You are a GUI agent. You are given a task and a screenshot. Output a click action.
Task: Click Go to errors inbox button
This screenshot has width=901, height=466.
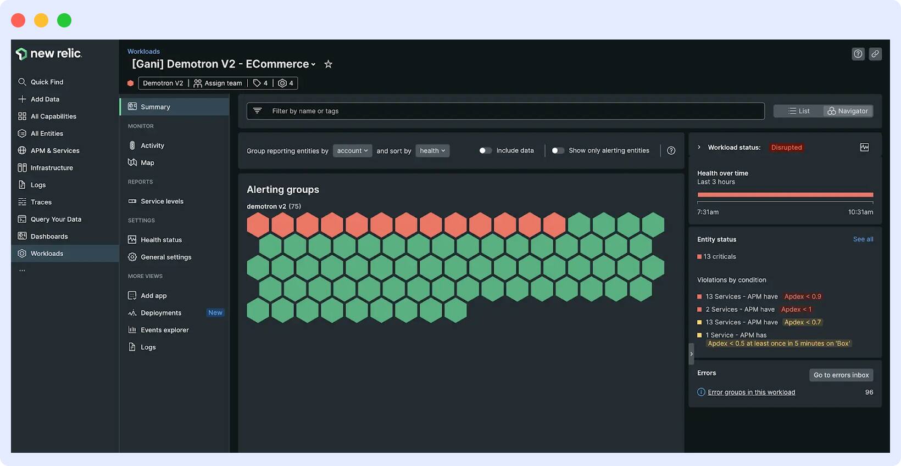841,375
